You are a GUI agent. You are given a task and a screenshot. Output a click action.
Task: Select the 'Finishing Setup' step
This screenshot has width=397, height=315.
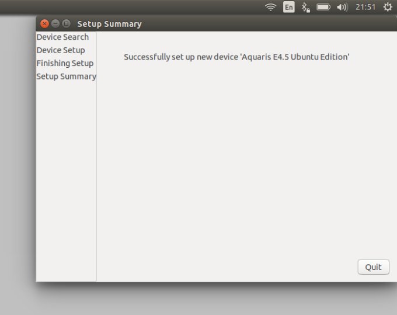point(65,63)
